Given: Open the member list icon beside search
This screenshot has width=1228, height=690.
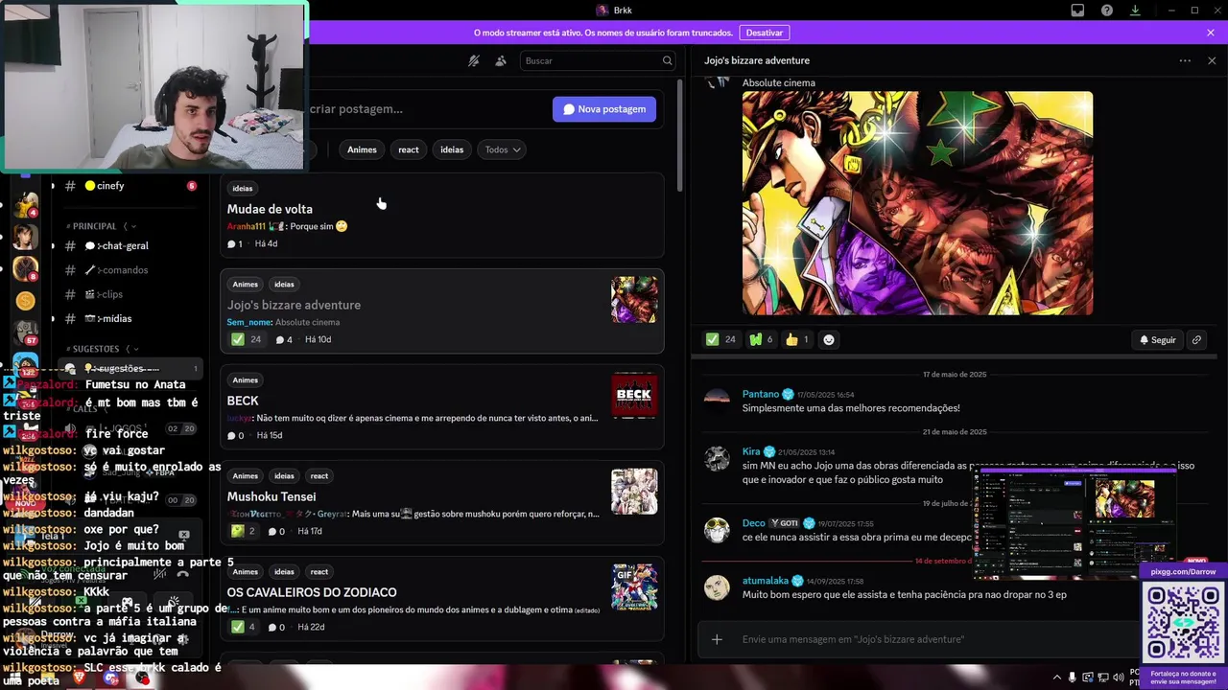Looking at the screenshot, I should click(501, 60).
